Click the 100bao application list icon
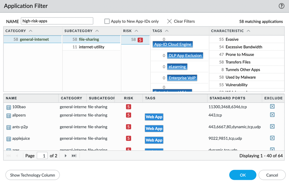 pos(9,107)
